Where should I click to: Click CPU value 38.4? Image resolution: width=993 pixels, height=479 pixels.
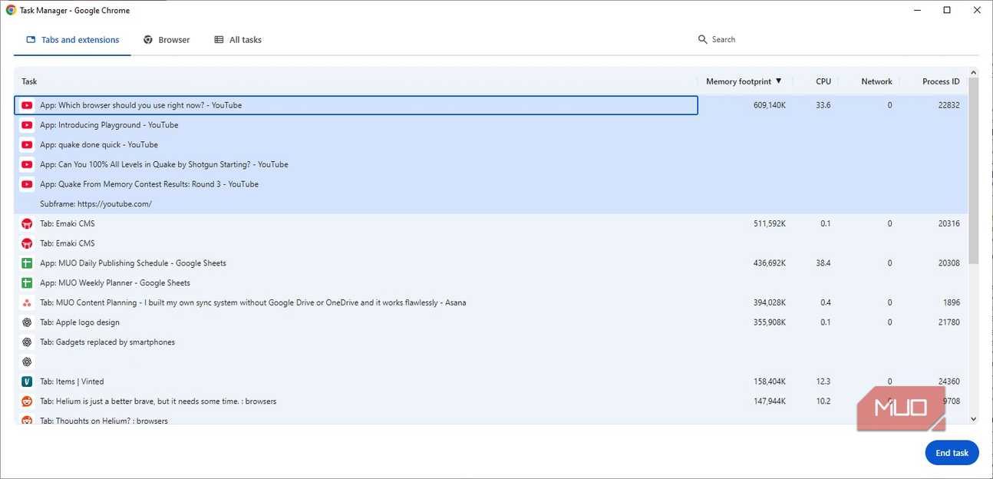pos(823,263)
